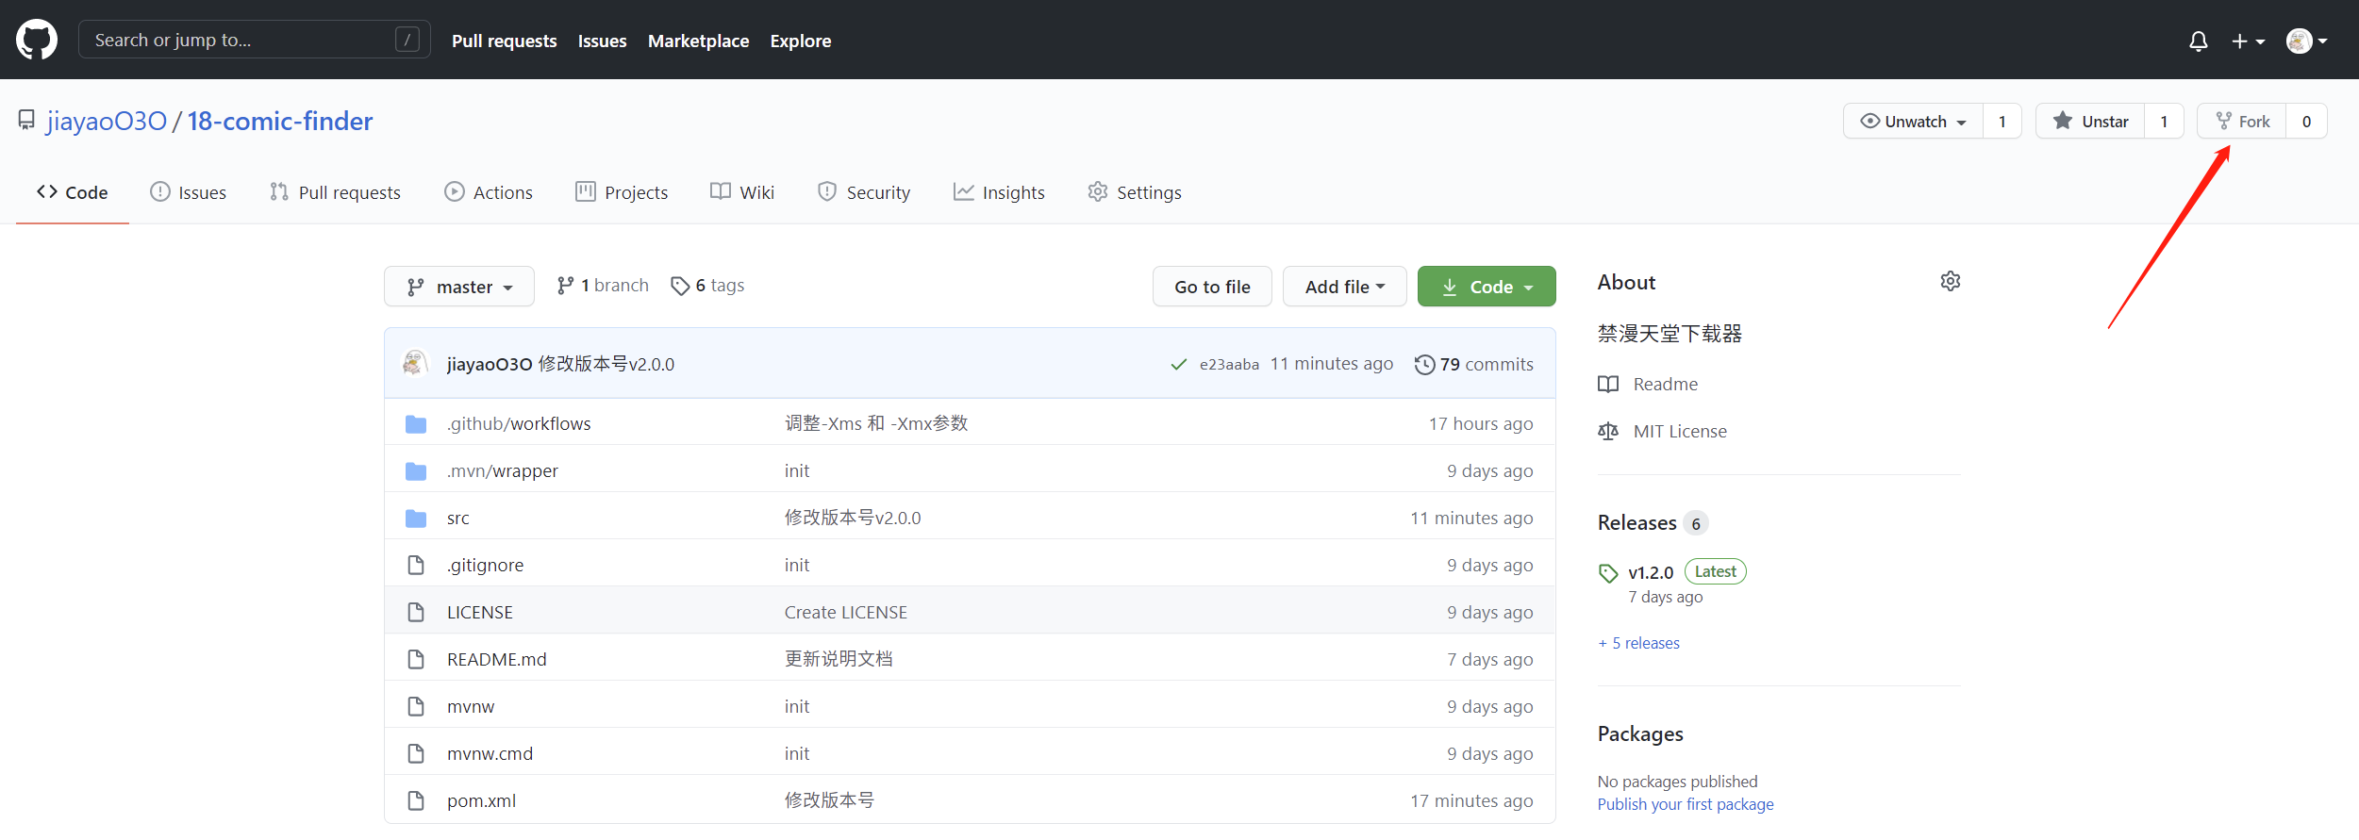The image size is (2359, 840).
Task: View the 79 commits history
Action: [x=1474, y=364]
